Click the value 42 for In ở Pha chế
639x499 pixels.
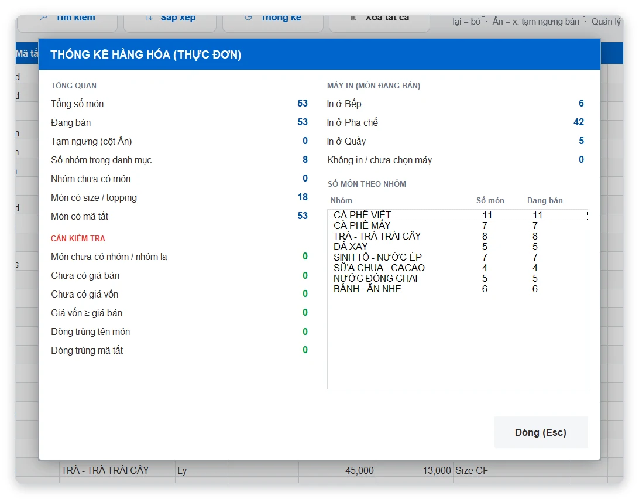(x=579, y=122)
